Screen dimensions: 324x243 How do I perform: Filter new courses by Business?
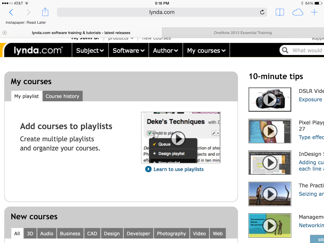[x=70, y=234]
